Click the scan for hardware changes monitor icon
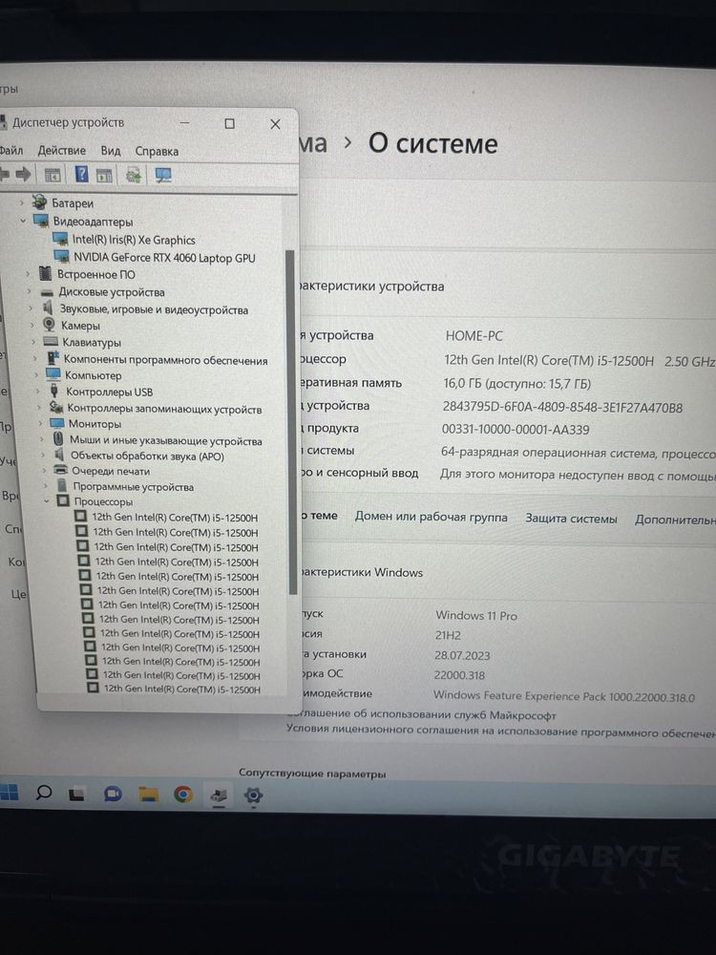The height and width of the screenshot is (955, 716). coord(162,176)
